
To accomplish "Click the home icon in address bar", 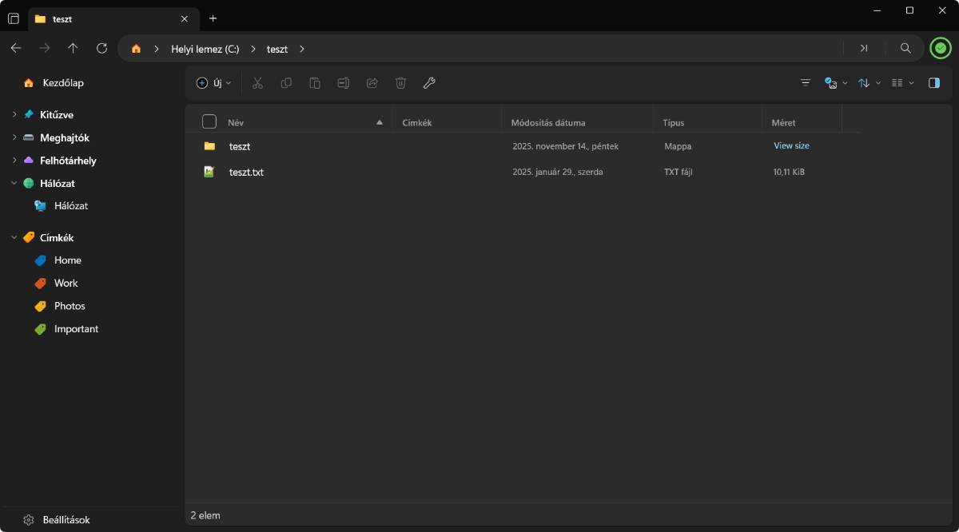I will tap(136, 49).
